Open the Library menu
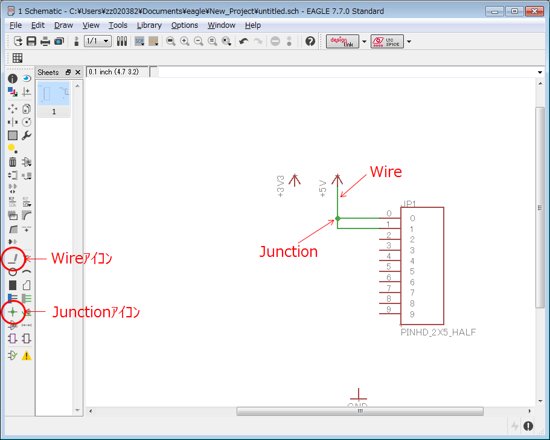550x440 pixels. tap(149, 25)
